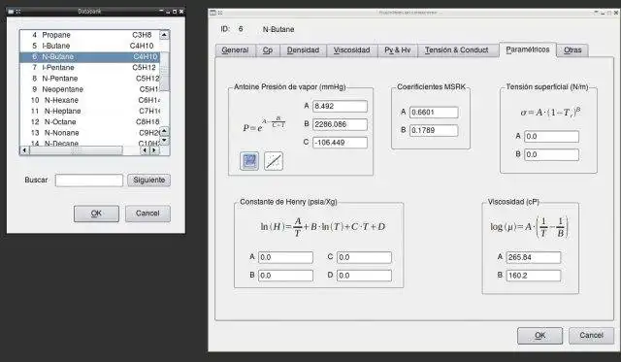Edit the Viscosidad B field with 160.2

click(534, 276)
